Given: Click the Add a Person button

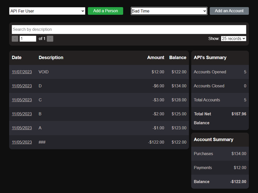Looking at the screenshot, I should (105, 11).
